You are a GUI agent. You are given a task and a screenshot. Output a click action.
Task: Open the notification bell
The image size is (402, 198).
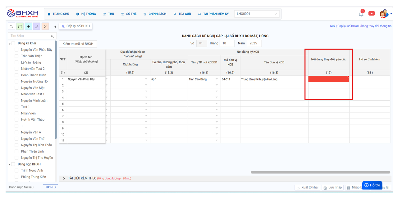[x=361, y=14]
